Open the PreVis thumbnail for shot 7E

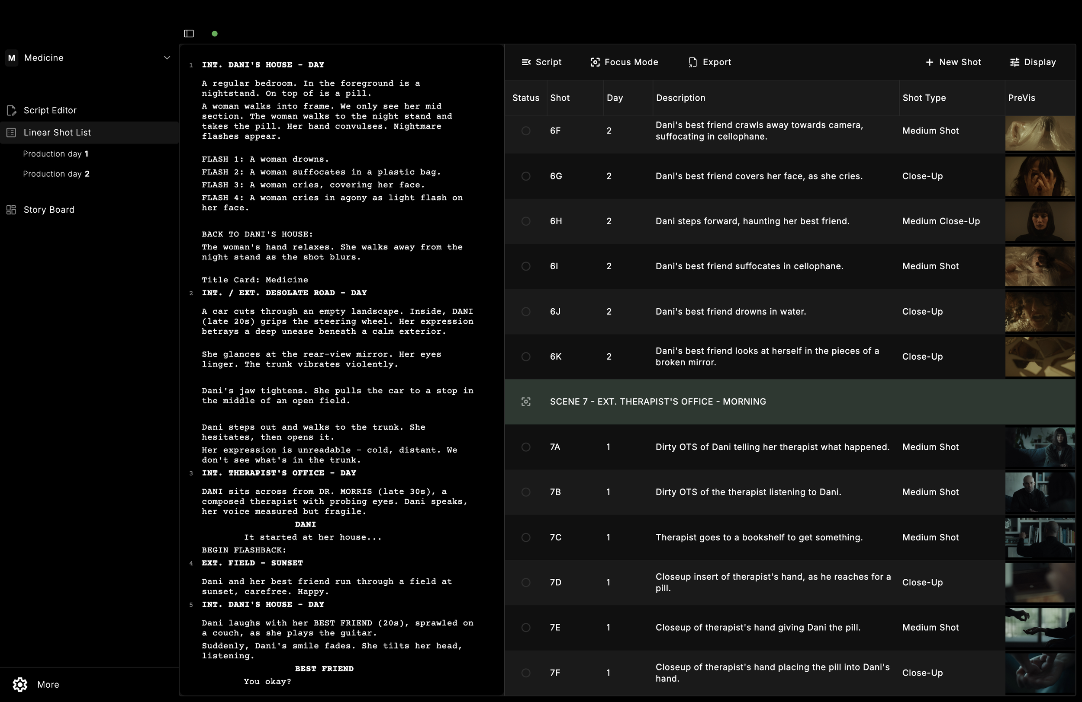[1040, 628]
